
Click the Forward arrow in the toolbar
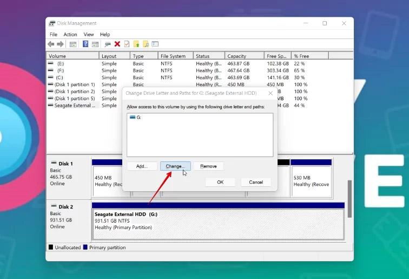click(x=60, y=44)
